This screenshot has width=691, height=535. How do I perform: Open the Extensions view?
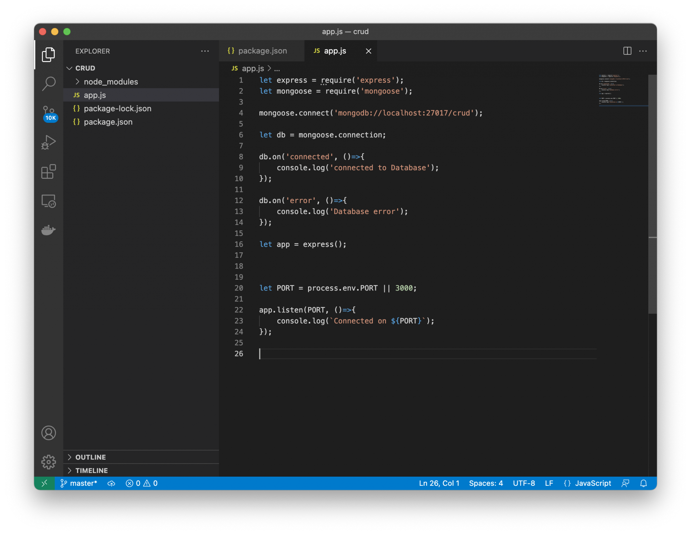coord(49,172)
